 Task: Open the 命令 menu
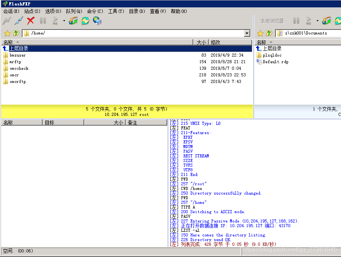coord(95,11)
